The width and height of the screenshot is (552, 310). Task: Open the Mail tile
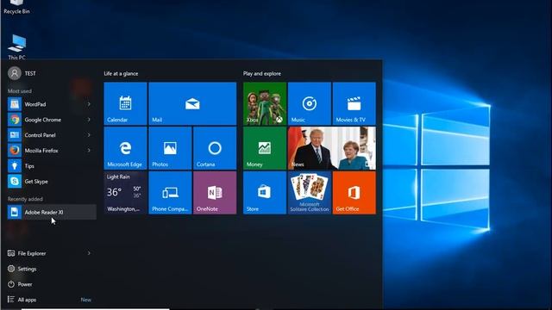[192, 103]
